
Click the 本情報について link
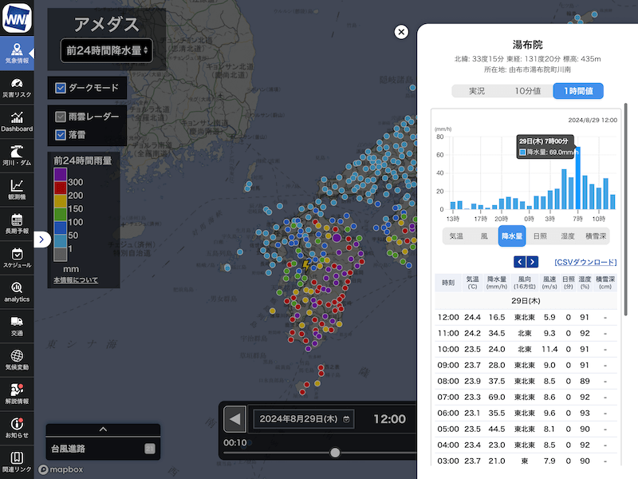point(76,280)
